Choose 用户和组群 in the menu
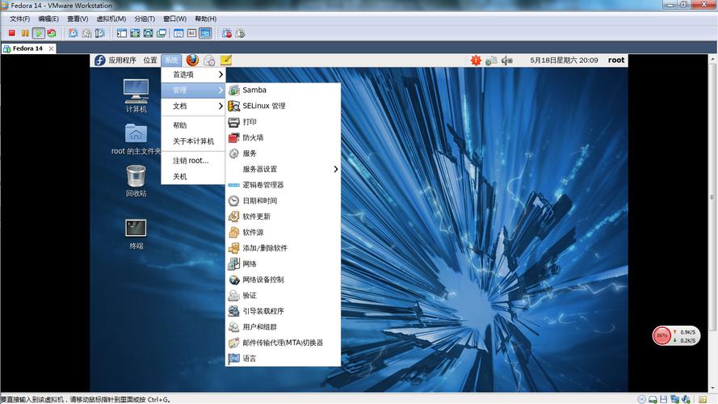The image size is (718, 404). point(259,327)
